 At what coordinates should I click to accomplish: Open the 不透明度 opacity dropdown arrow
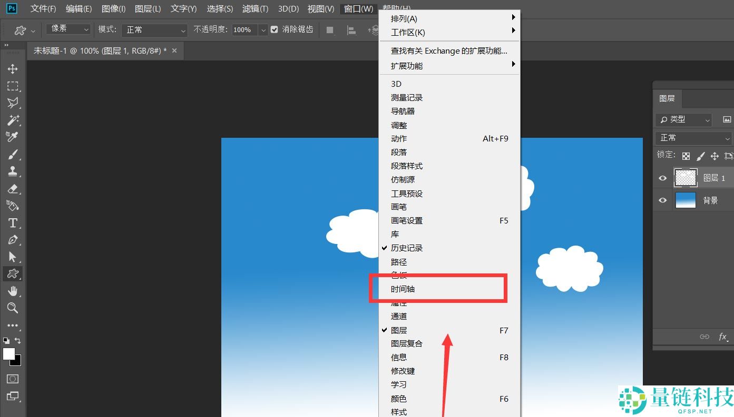click(x=263, y=30)
